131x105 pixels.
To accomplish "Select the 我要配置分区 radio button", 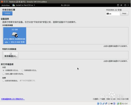I will click(x=22, y=70).
